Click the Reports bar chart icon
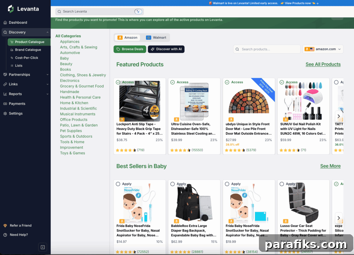 (x=5, y=94)
